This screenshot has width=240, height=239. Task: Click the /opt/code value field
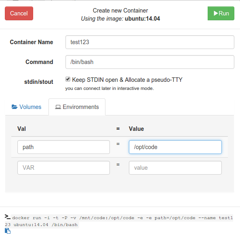[x=175, y=147]
